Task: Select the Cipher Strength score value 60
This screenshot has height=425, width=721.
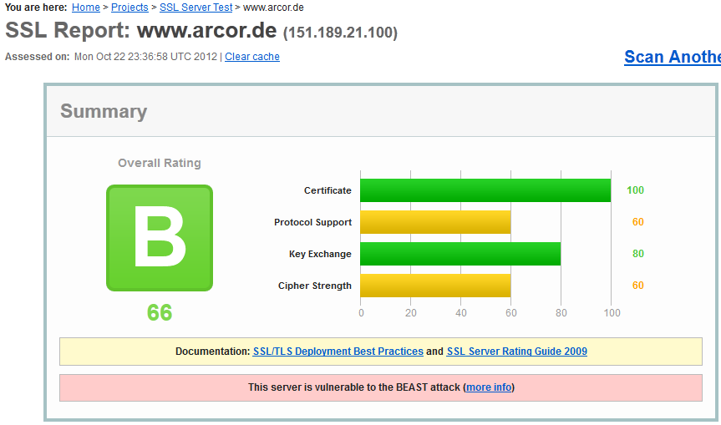Action: 637,286
